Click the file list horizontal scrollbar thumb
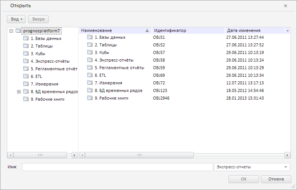This screenshot has width=297, height=190. (x=139, y=155)
